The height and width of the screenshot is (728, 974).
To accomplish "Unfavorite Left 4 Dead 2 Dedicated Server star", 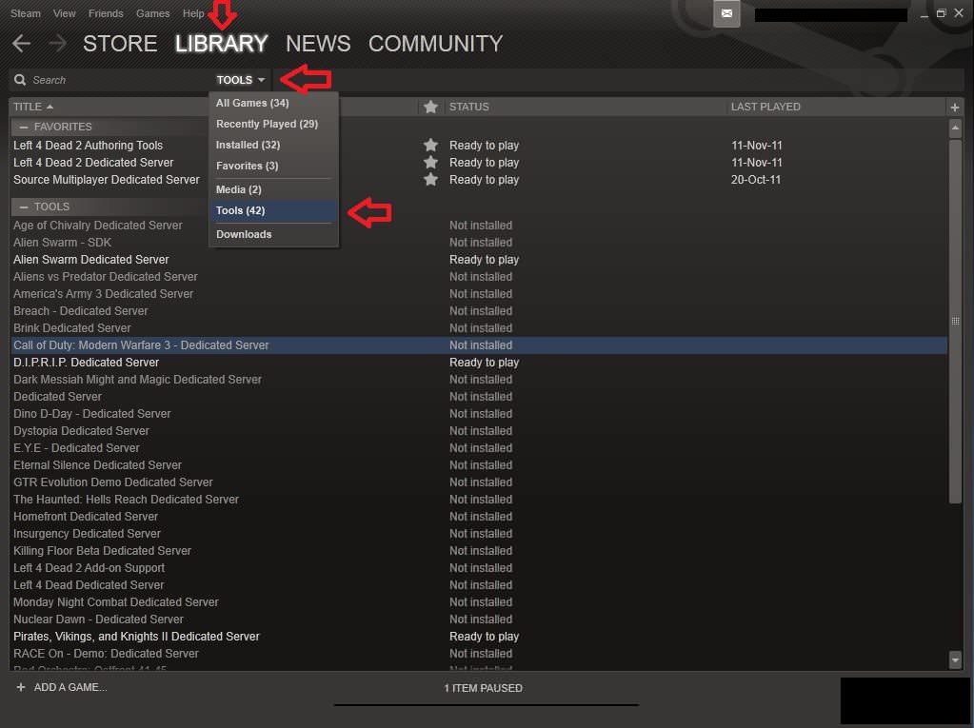I will click(x=430, y=163).
